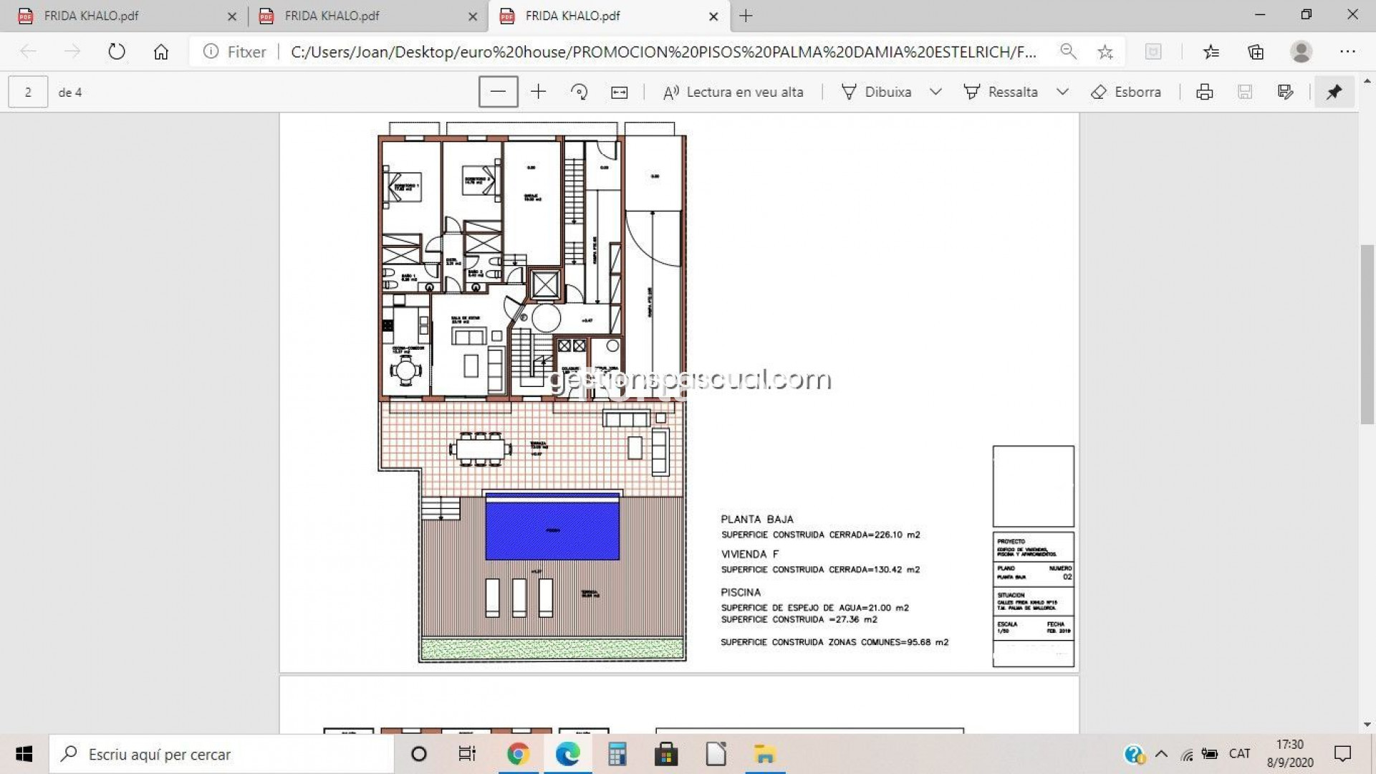Expand the Dibuixa pen options dropdown
Screen dimensions: 1376x774
(935, 92)
